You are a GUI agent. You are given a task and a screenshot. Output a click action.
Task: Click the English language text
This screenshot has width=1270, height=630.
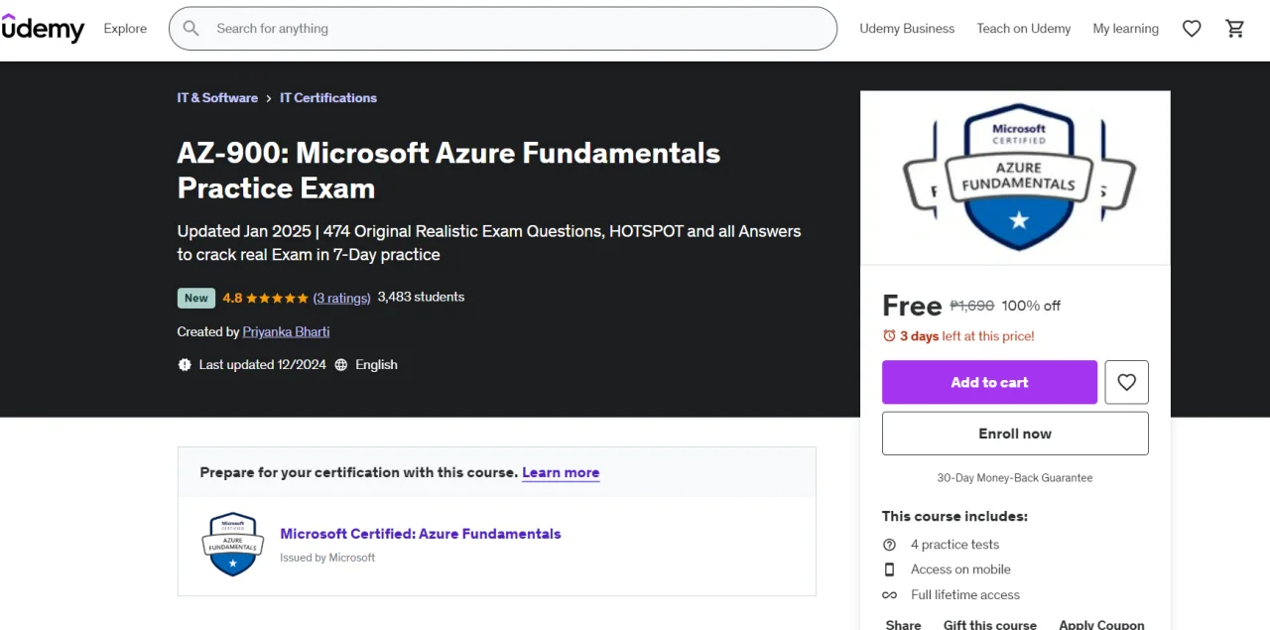377,365
